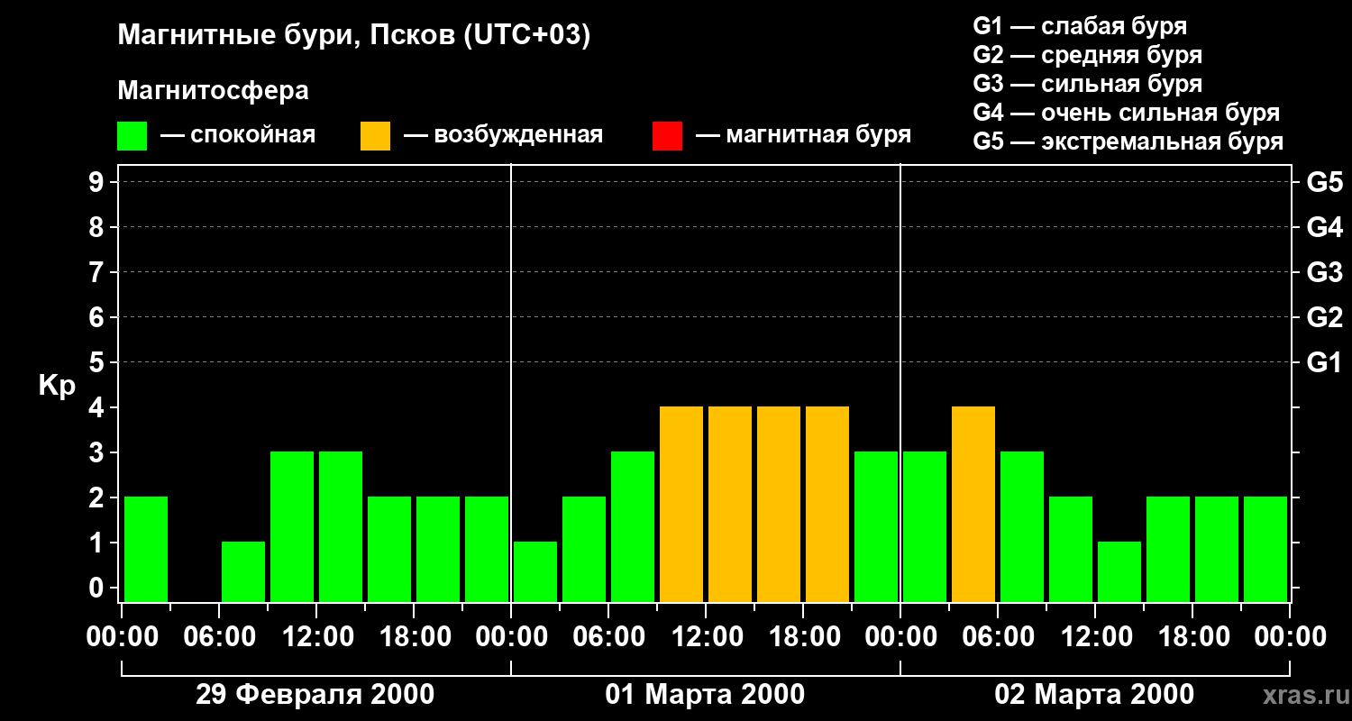Click the «29 Февраля 2000» date label
The height and width of the screenshot is (721, 1352).
coord(315,695)
